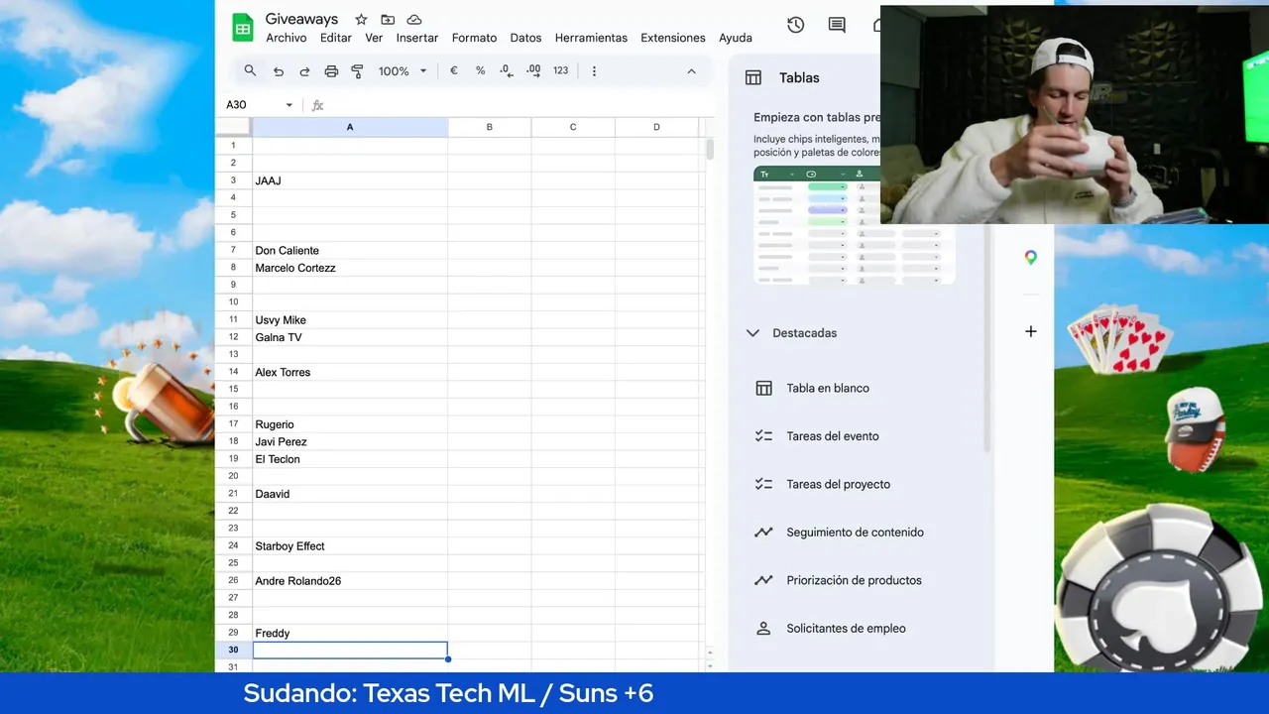Click the Giveaways document title
This screenshot has height=714, width=1269.
[x=301, y=19]
